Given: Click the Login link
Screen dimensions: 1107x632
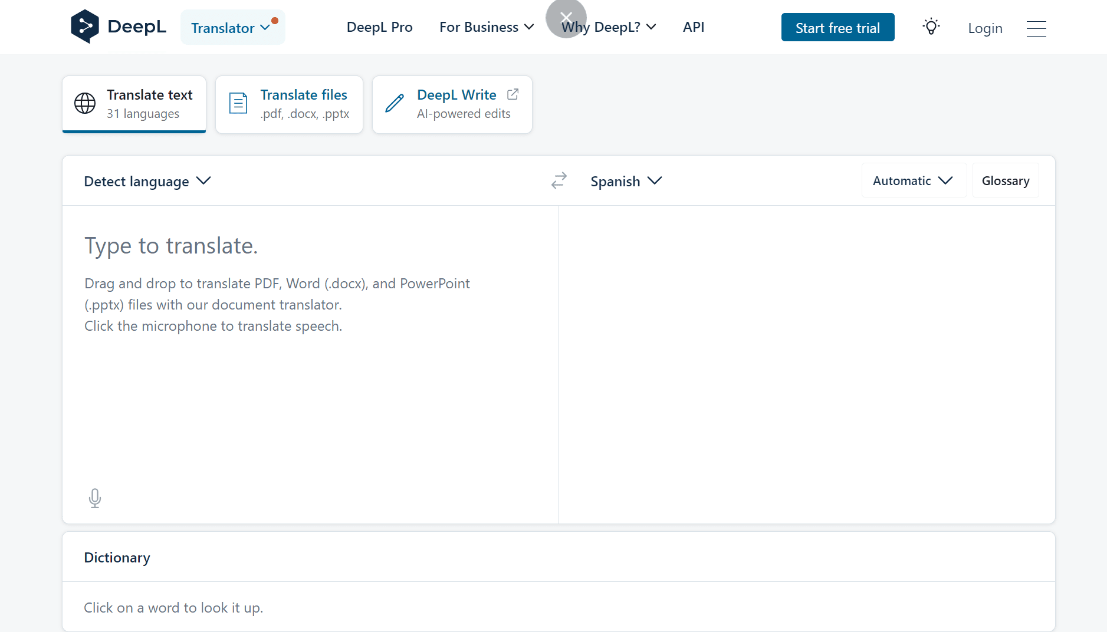Looking at the screenshot, I should pos(984,28).
